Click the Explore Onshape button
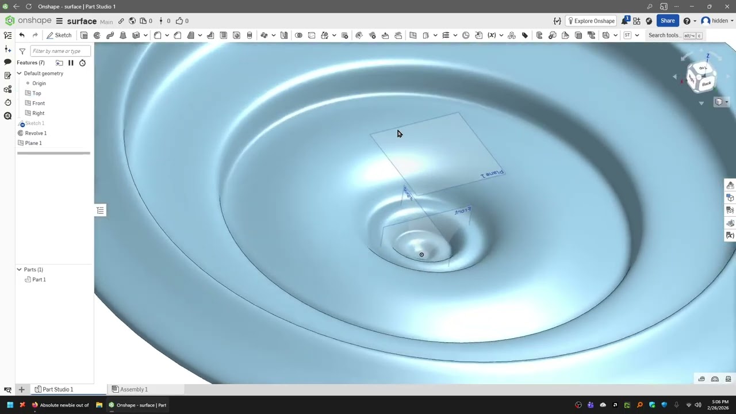736x414 pixels. coord(591,21)
